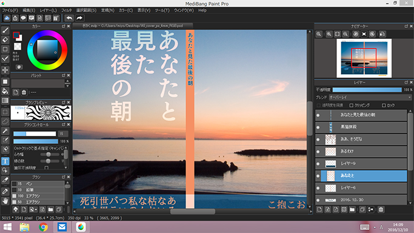
Task: Click the brush size value field
Action: (63, 133)
